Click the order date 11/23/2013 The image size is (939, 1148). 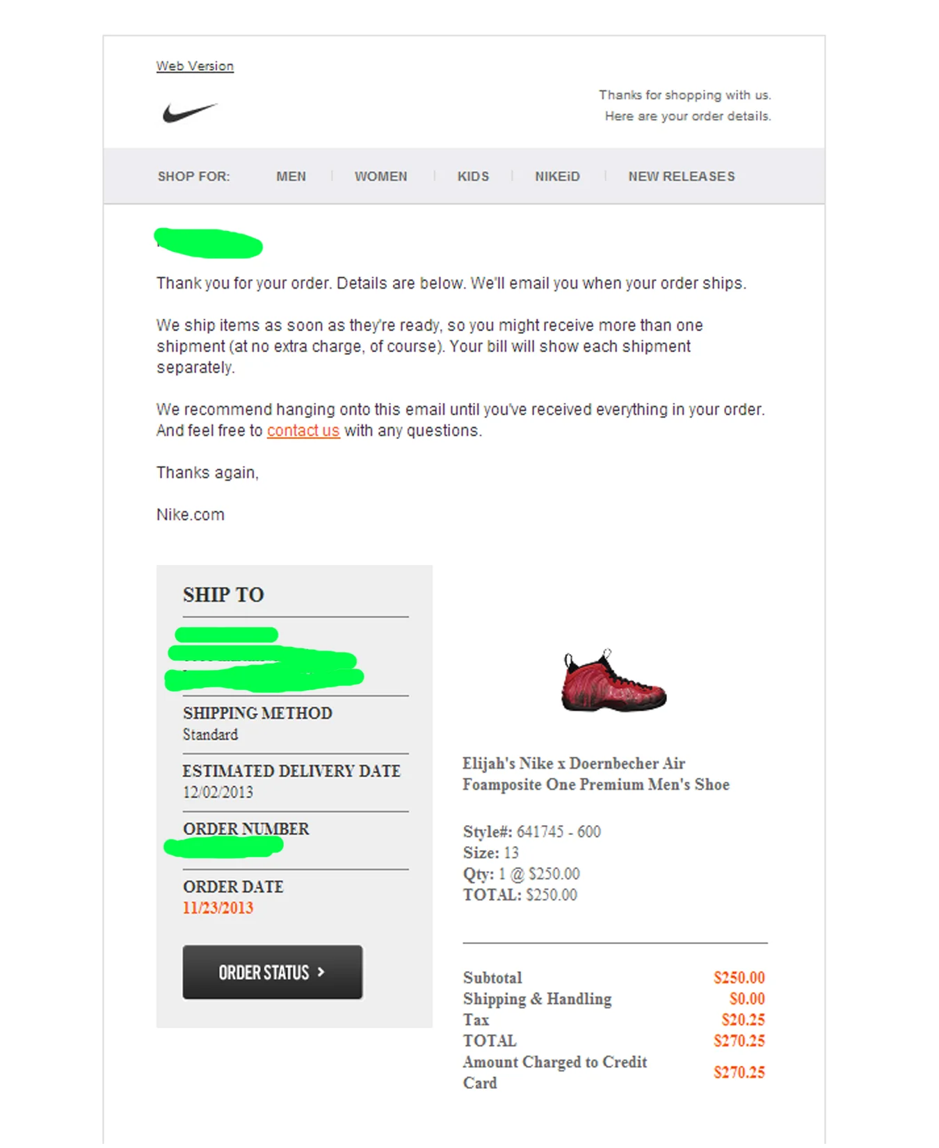218,908
